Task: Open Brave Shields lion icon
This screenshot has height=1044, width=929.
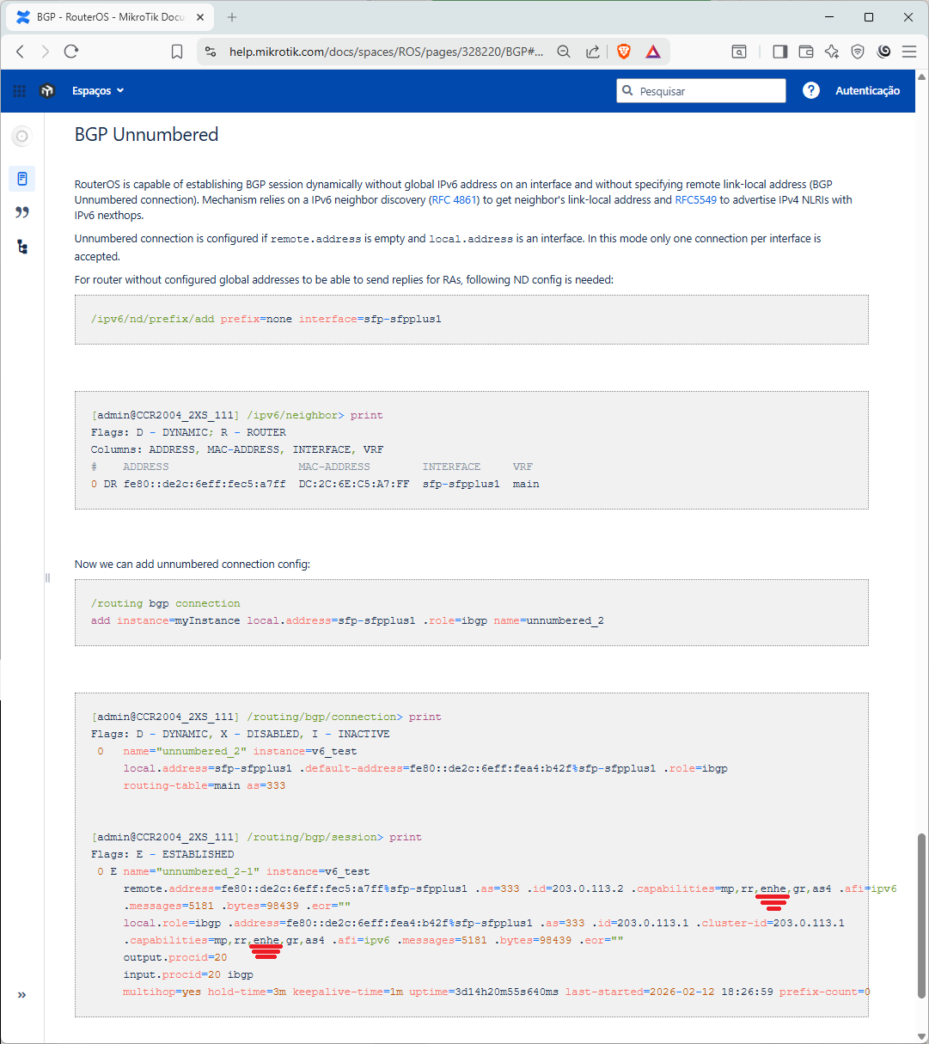Action: pyautogui.click(x=624, y=52)
